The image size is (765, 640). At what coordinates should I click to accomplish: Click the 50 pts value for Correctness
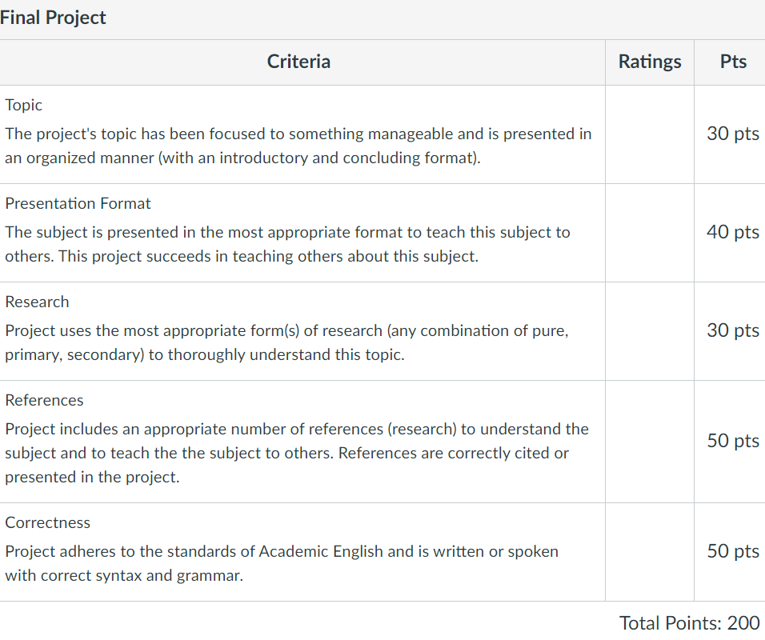(x=733, y=551)
